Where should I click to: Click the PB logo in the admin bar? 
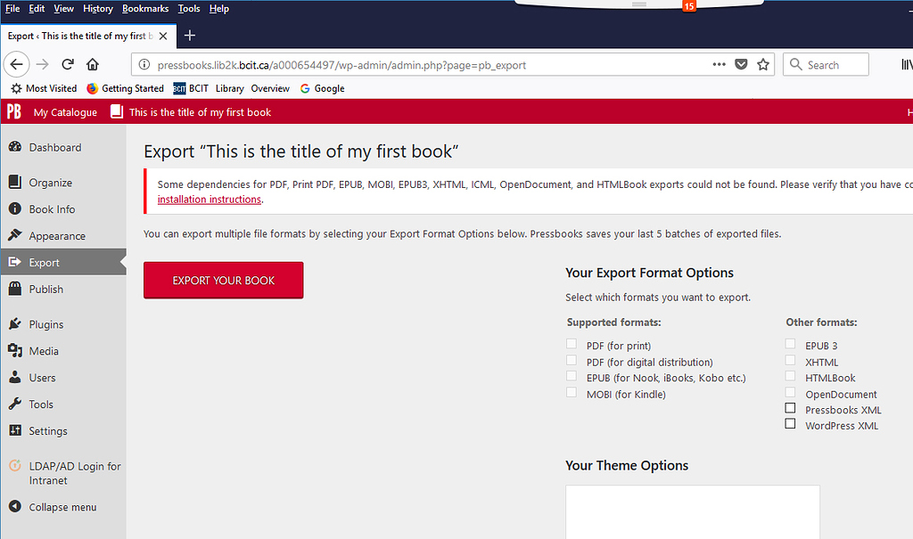[x=13, y=111]
